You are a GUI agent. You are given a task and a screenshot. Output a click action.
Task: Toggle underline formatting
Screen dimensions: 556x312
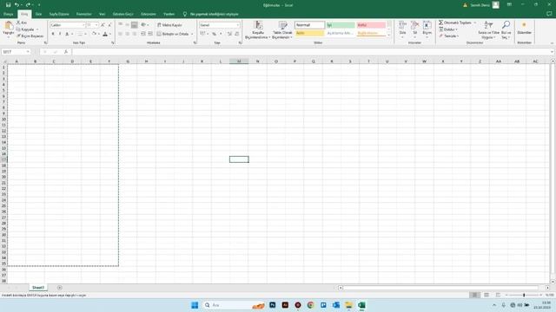(x=67, y=34)
